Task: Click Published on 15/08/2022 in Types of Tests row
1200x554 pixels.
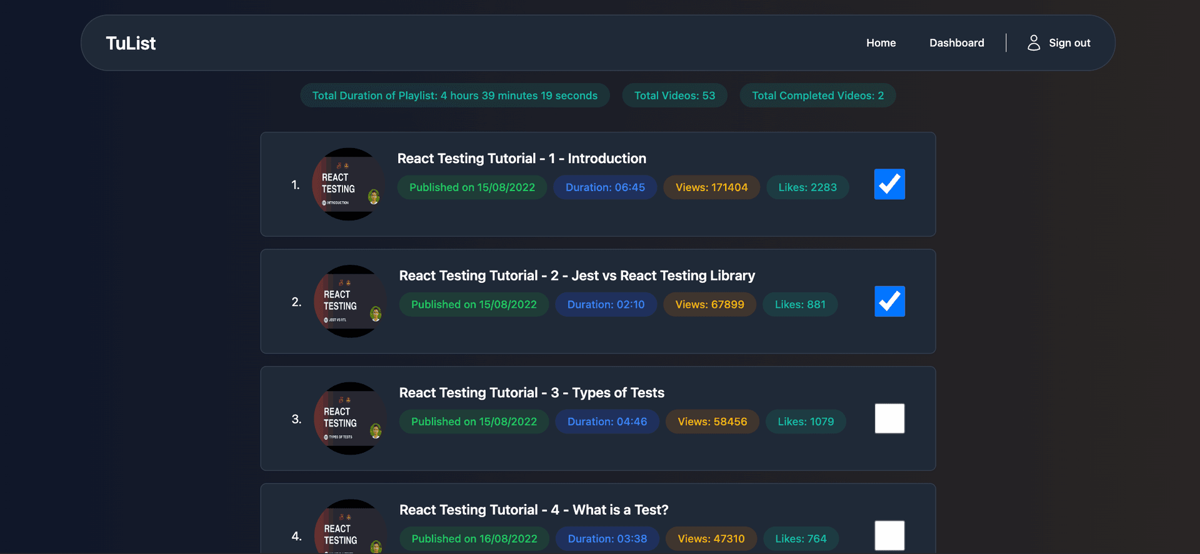Action: point(474,422)
